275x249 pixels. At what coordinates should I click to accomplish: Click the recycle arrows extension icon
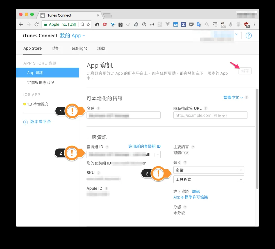(x=136, y=24)
